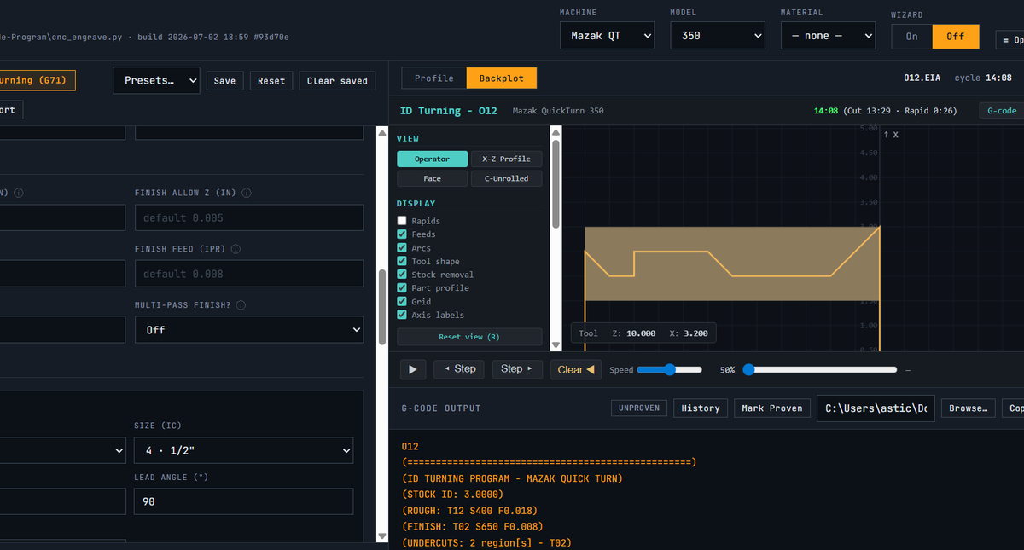Toggle the Axis labels checkbox
This screenshot has height=550, width=1024.
pyautogui.click(x=402, y=315)
